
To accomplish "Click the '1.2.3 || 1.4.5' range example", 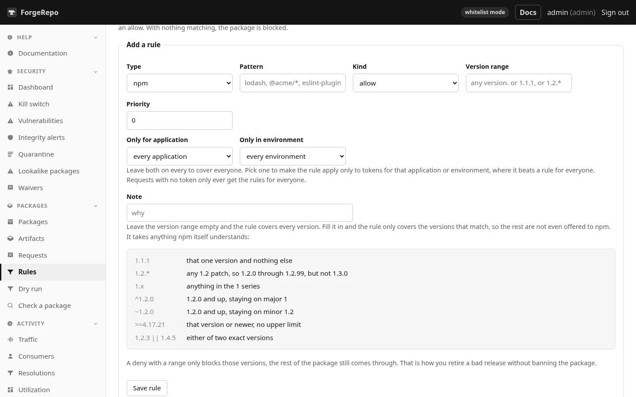I will tap(155, 338).
